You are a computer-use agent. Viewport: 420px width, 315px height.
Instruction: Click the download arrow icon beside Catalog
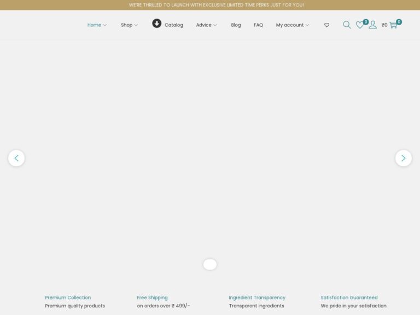[157, 24]
